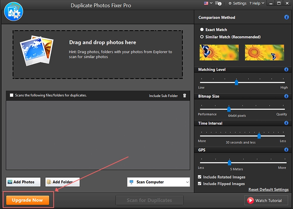Click the Duplicate Photos Fixer app logo
The width and height of the screenshot is (293, 209).
pos(14,12)
